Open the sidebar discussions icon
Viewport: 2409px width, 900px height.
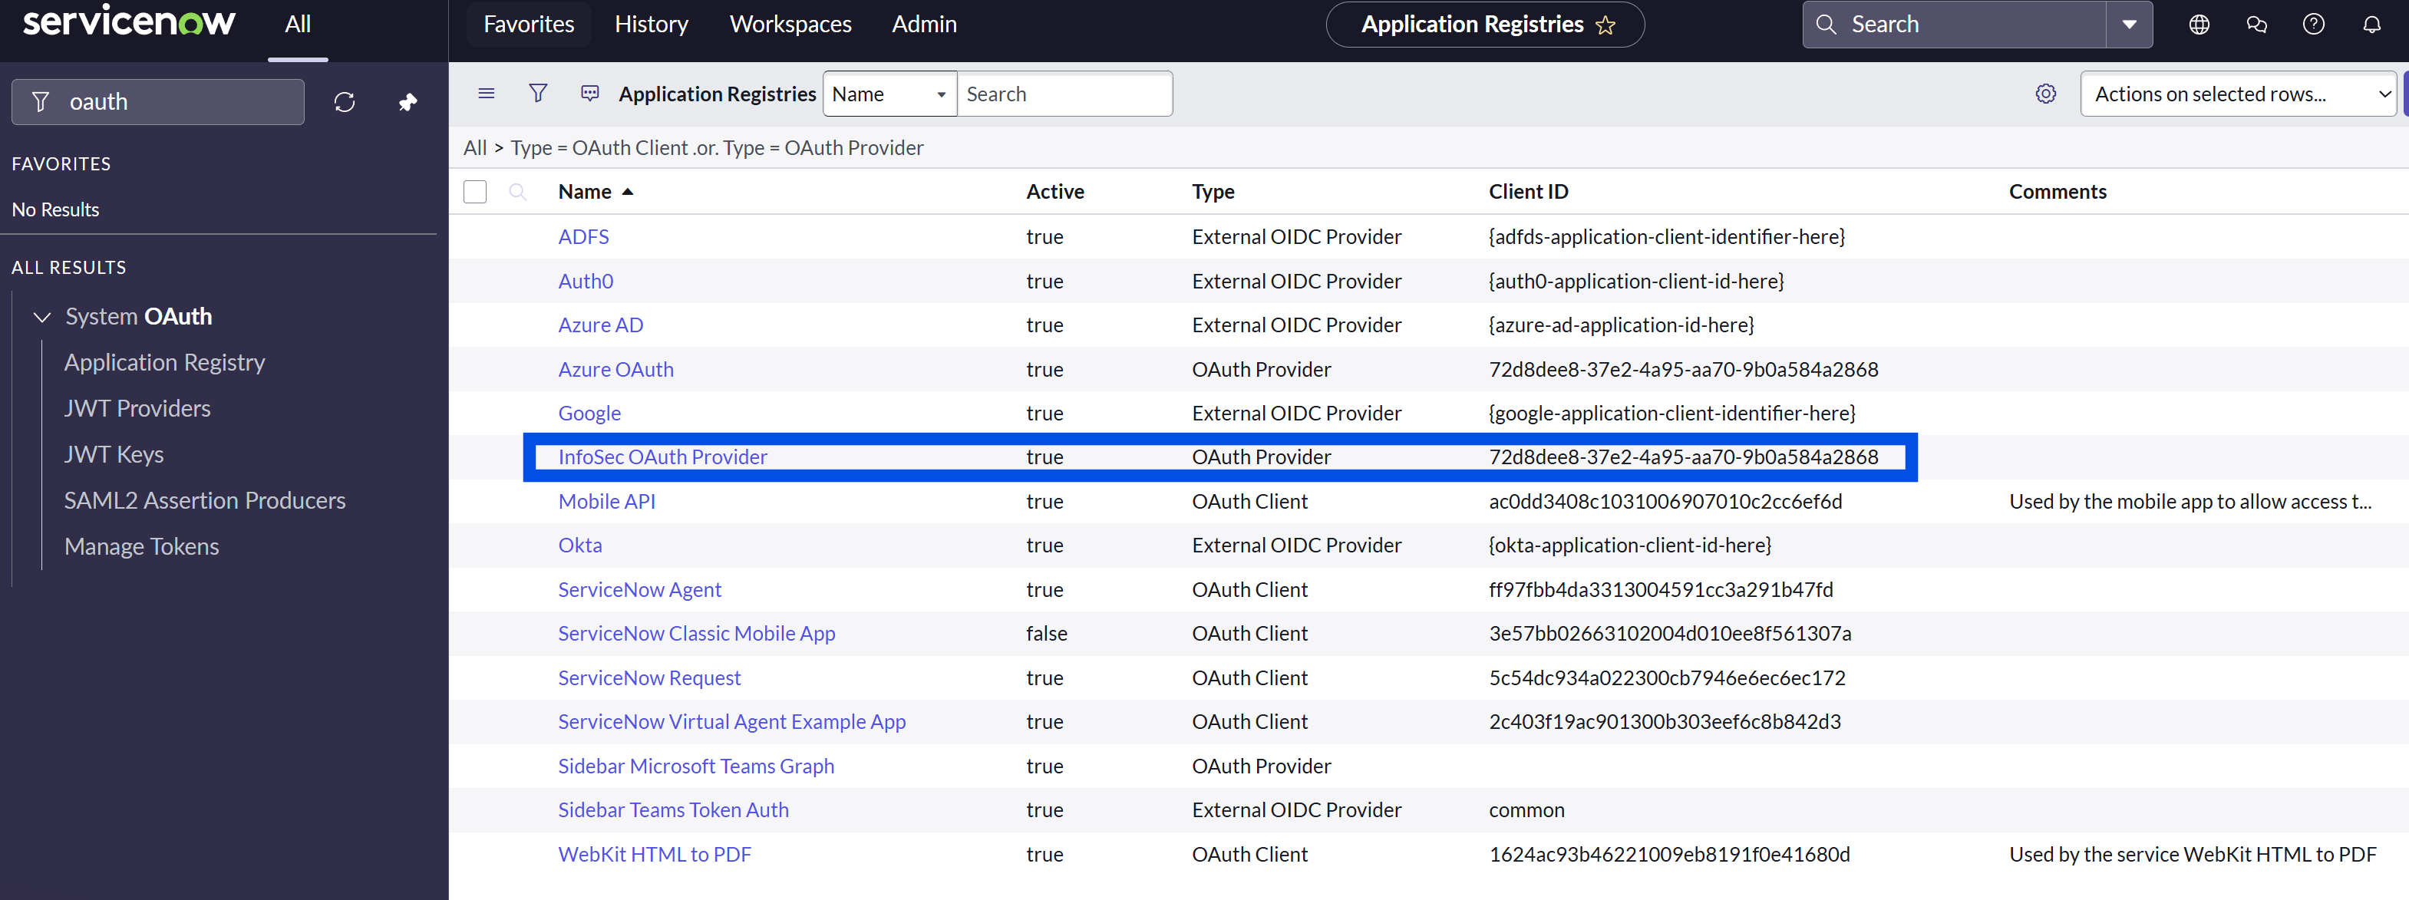pyautogui.click(x=2256, y=25)
